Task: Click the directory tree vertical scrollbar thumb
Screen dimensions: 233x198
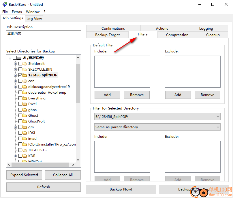Action: coord(78,84)
